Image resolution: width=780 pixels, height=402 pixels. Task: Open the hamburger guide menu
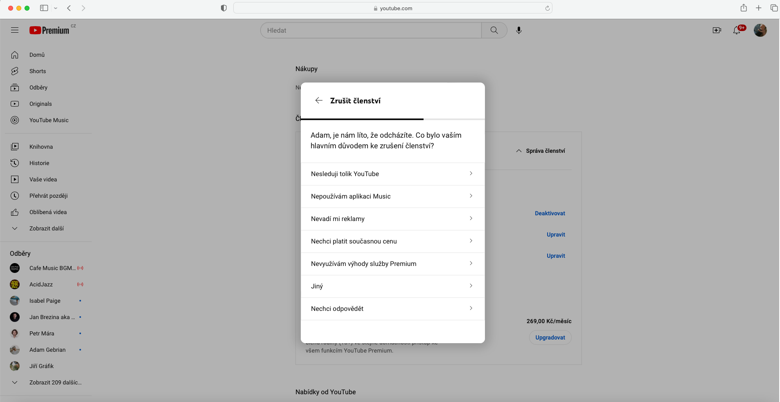(15, 30)
